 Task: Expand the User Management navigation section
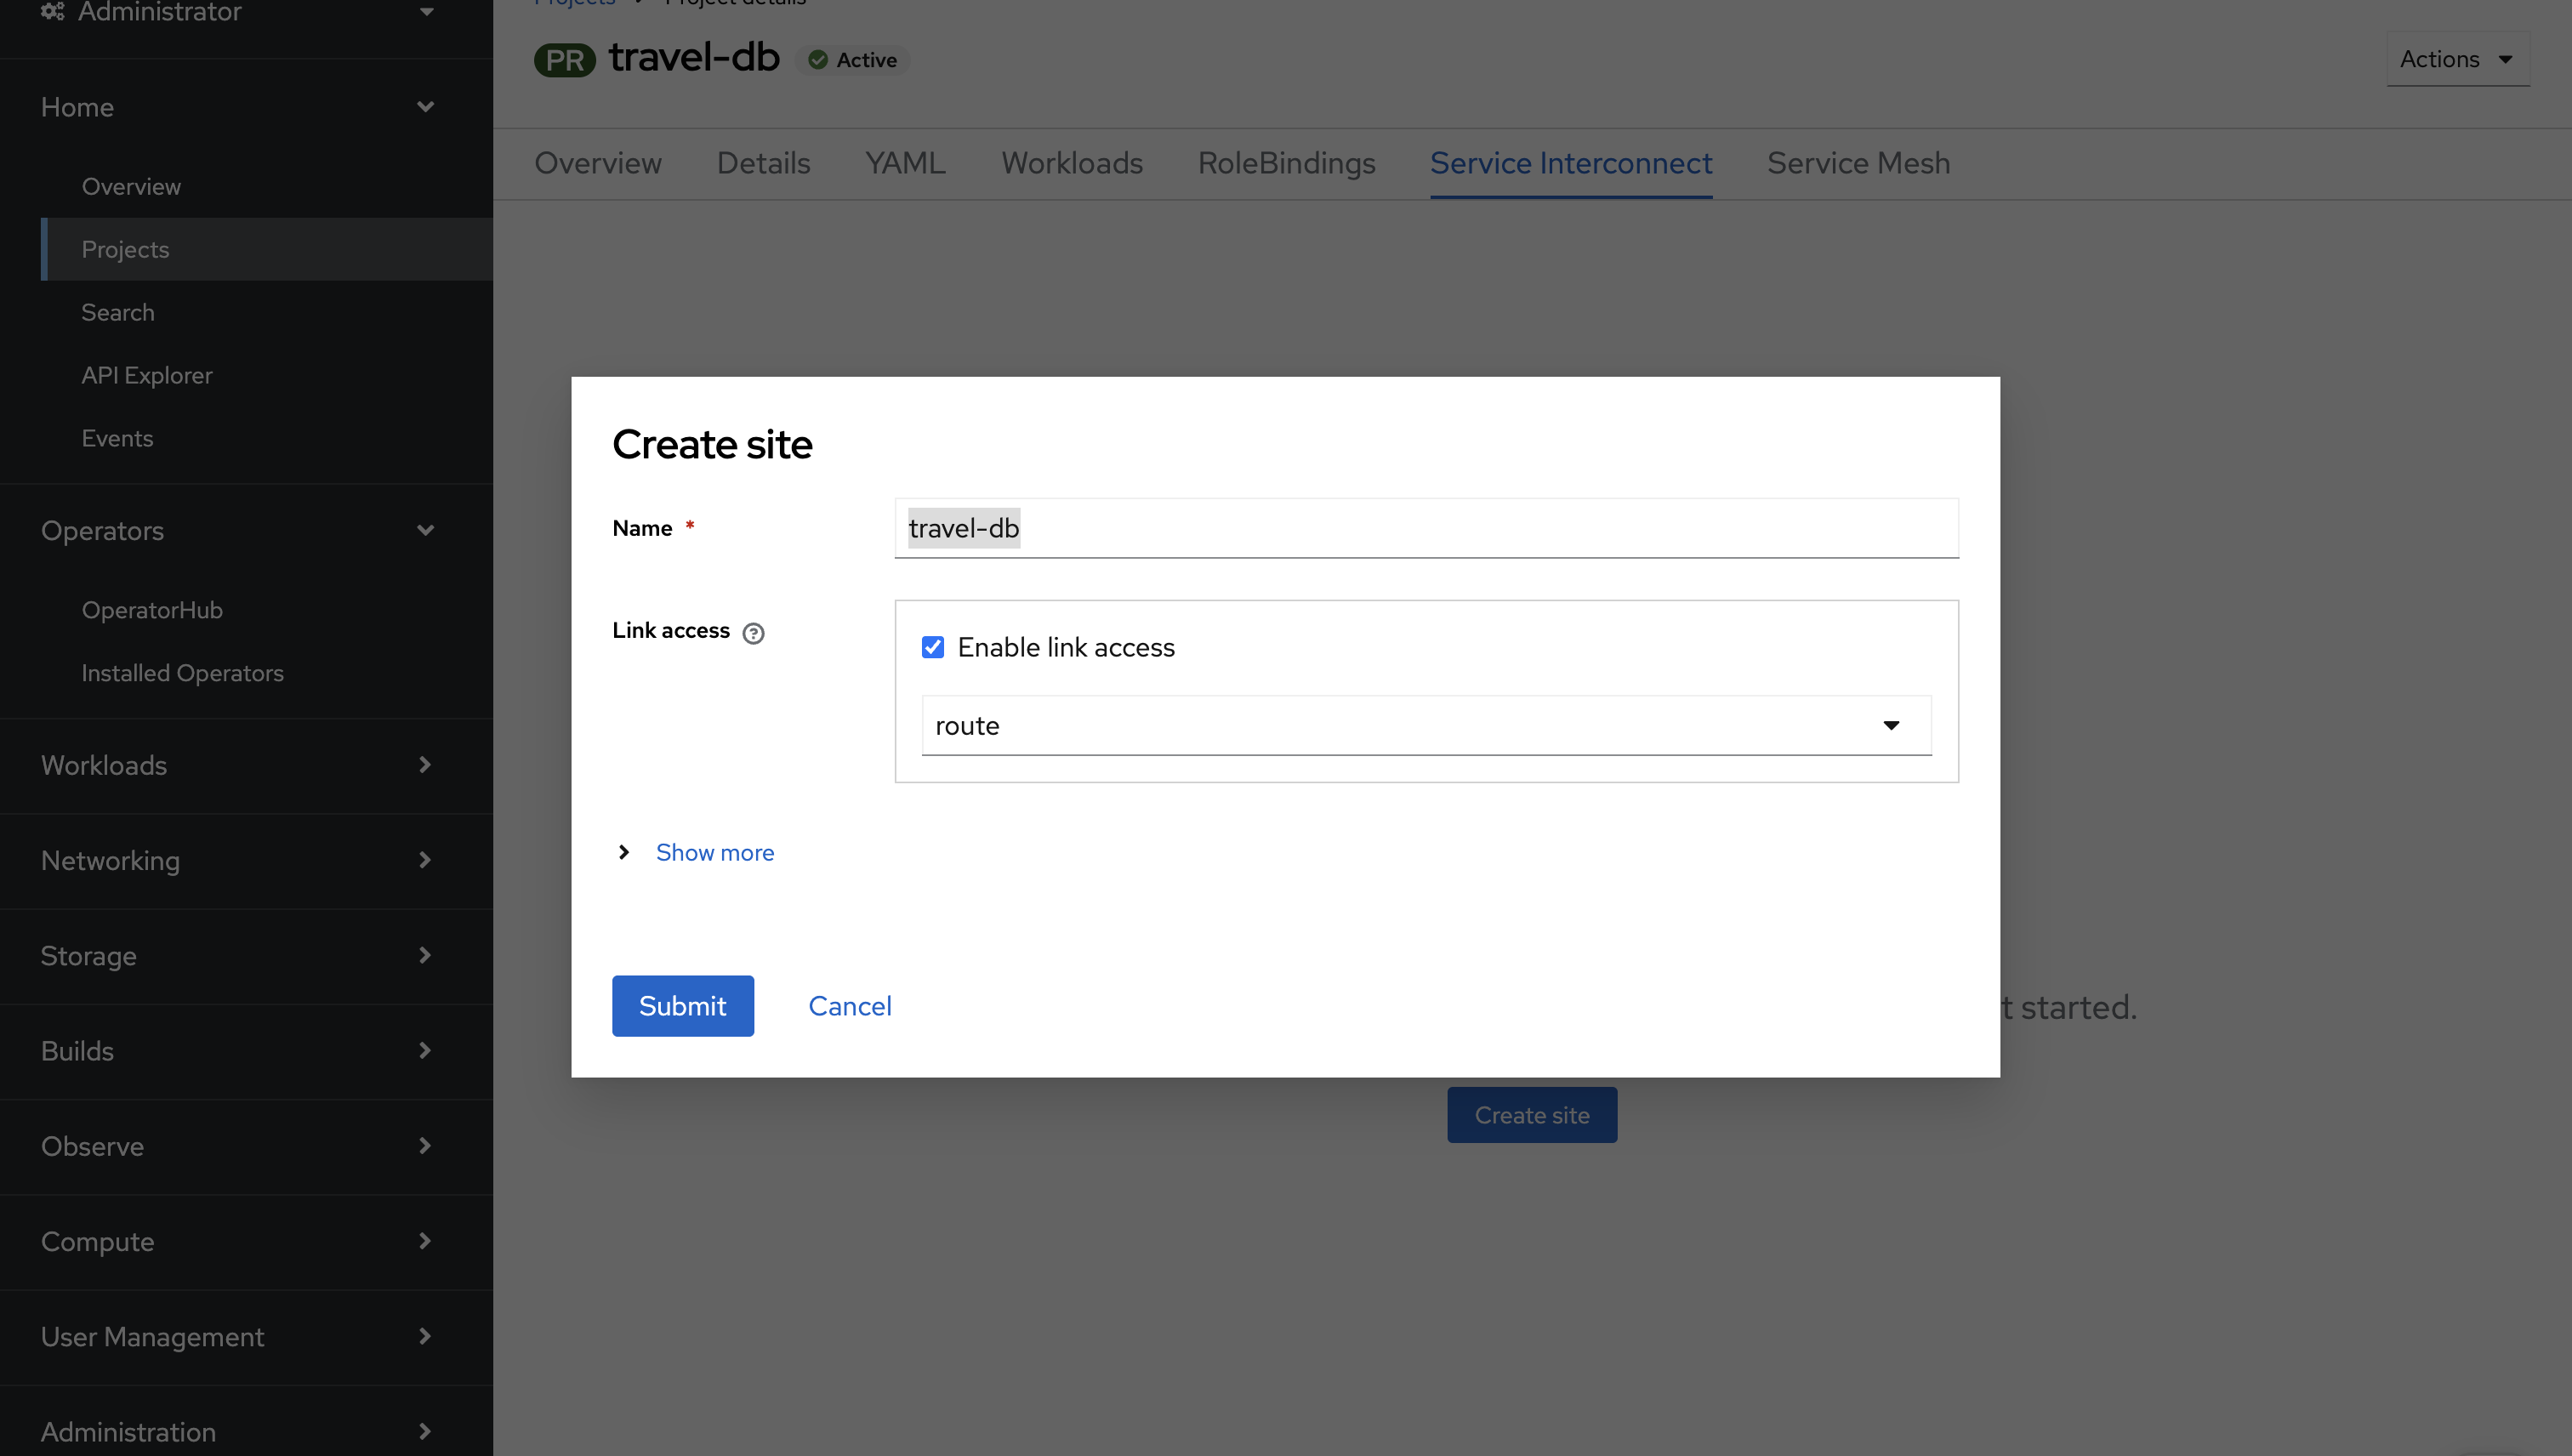point(246,1336)
